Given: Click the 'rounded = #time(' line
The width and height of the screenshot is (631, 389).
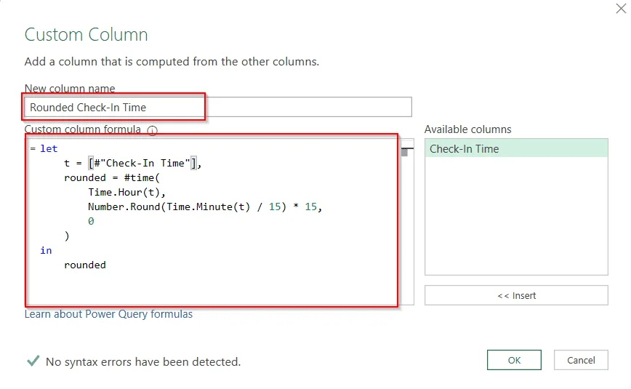Looking at the screenshot, I should tap(112, 177).
